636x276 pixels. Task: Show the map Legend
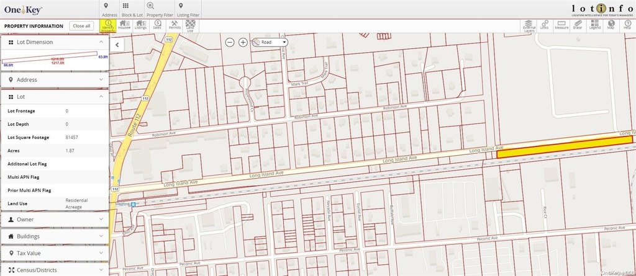(x=594, y=25)
